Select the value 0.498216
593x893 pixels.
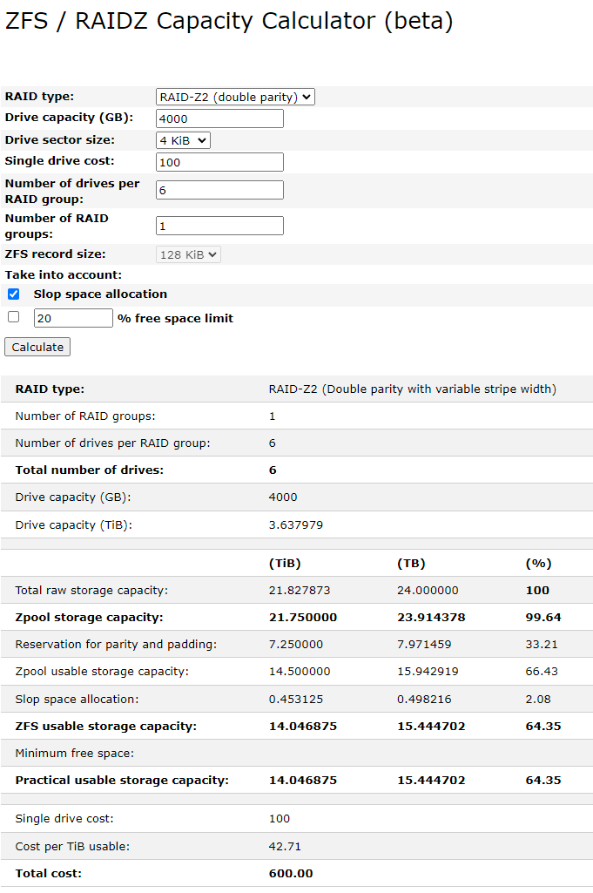[x=425, y=699]
